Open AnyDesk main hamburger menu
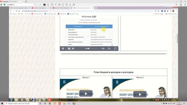The height and width of the screenshot is (105, 187). (185, 5)
